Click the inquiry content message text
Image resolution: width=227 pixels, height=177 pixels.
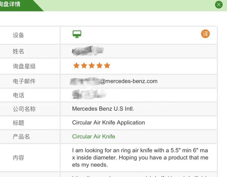[x=140, y=158]
